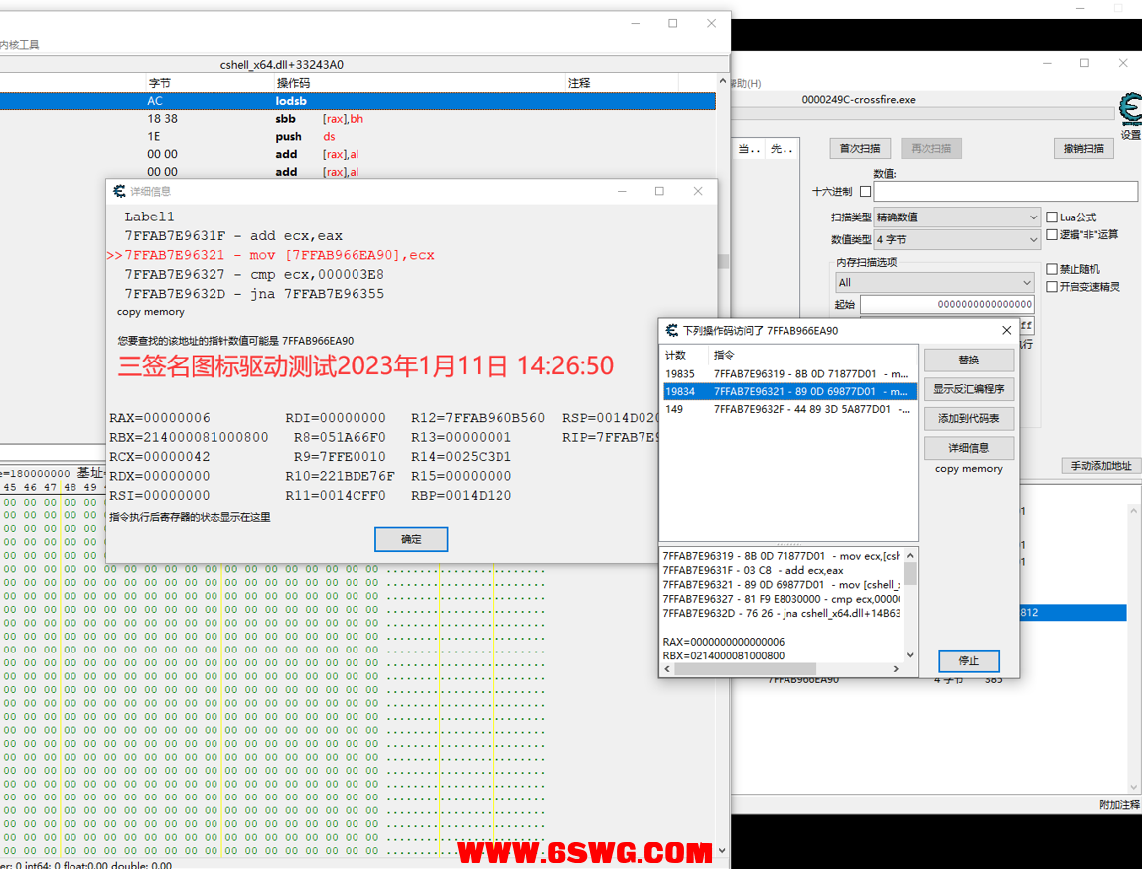Image resolution: width=1142 pixels, height=869 pixels.
Task: Open the 扫描类型 精确数值 dropdown
Action: point(956,217)
